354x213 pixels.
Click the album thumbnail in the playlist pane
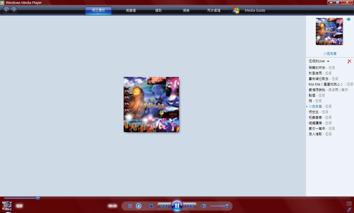329,31
